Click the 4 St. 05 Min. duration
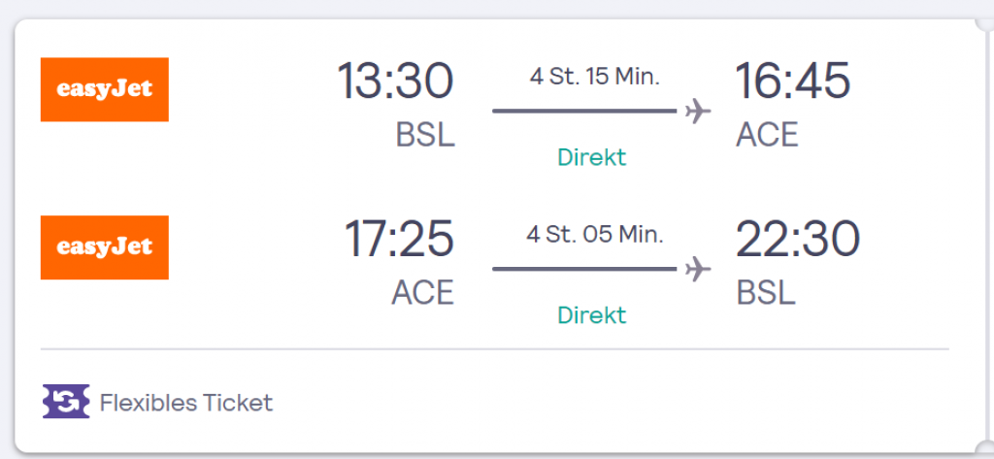 tap(595, 234)
